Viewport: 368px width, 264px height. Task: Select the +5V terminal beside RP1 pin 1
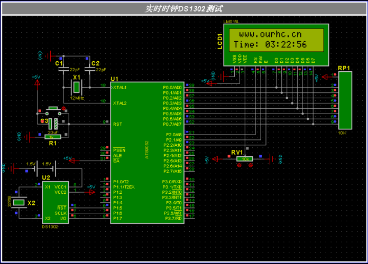[x=325, y=77]
